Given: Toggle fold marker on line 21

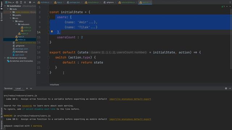Looking at the screenshot, I should click(x=48, y=68).
